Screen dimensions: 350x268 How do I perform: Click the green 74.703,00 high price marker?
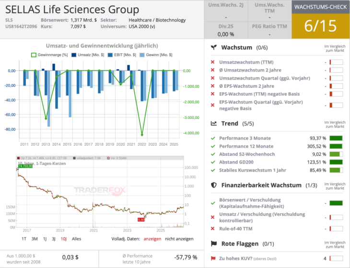[25, 166]
